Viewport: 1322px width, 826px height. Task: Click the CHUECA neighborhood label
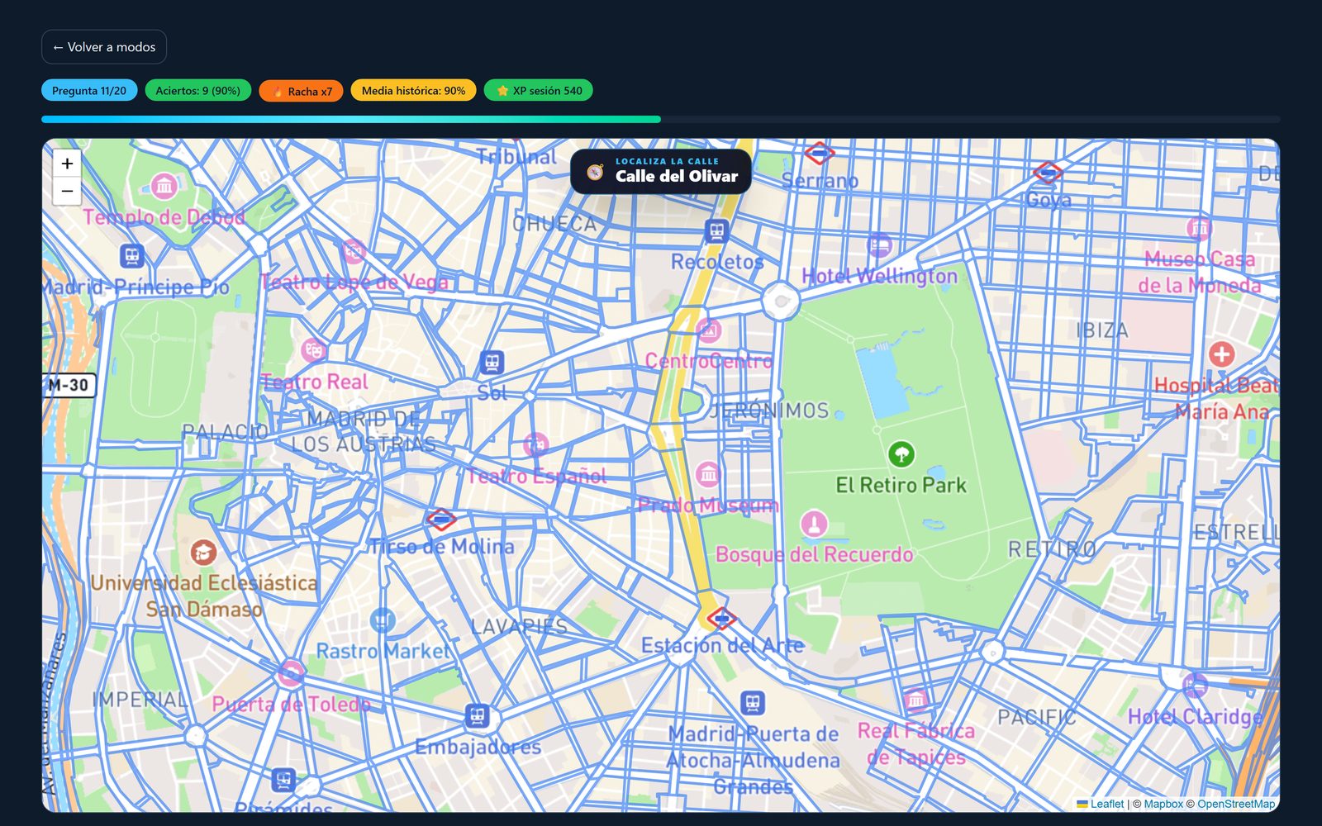point(554,224)
